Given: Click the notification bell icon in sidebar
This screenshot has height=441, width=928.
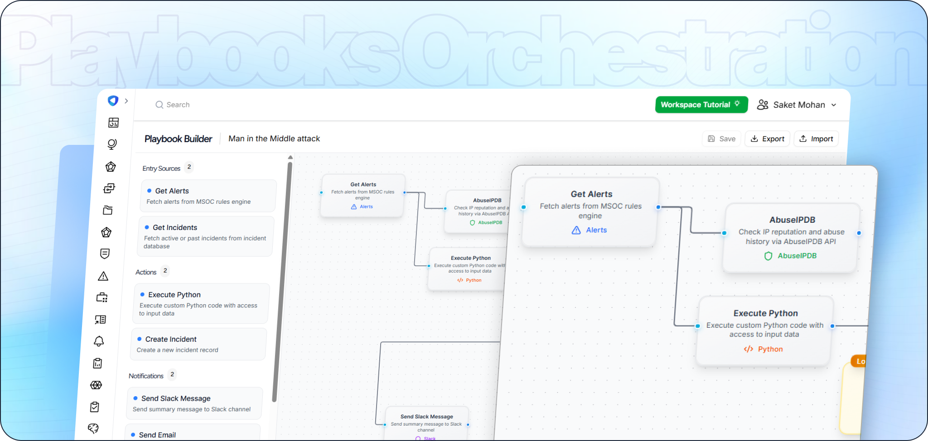Looking at the screenshot, I should click(100, 341).
